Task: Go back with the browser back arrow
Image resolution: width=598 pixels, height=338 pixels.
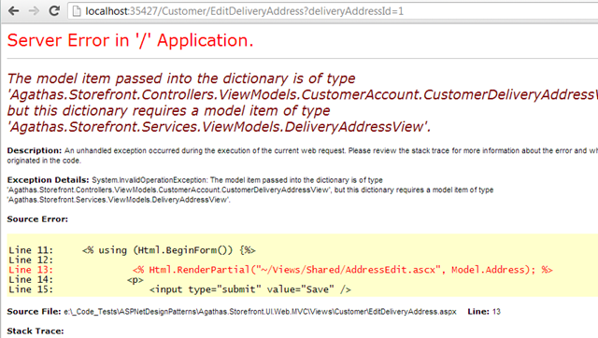Action: click(14, 11)
